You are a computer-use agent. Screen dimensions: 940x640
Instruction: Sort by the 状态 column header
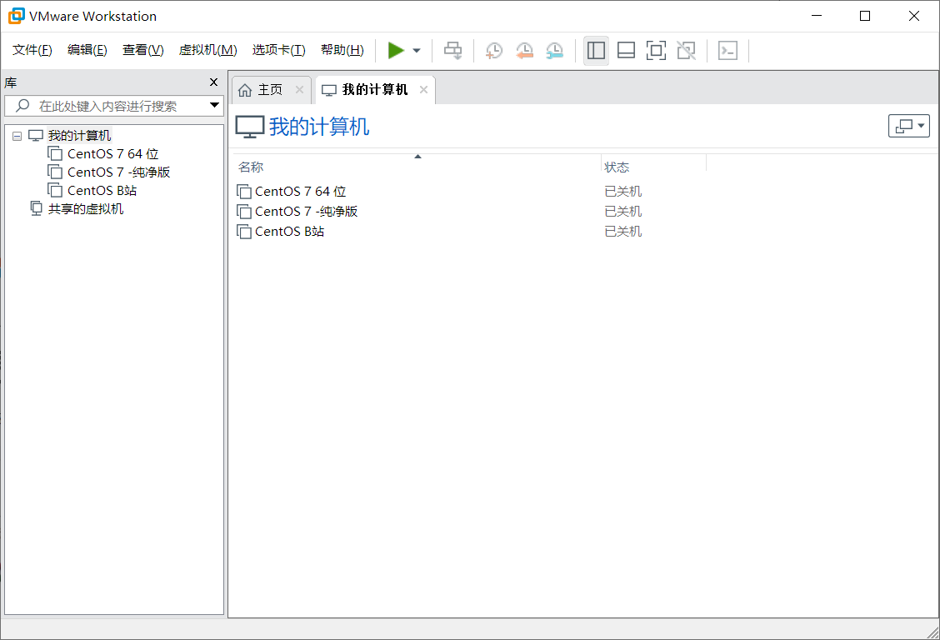pos(654,167)
